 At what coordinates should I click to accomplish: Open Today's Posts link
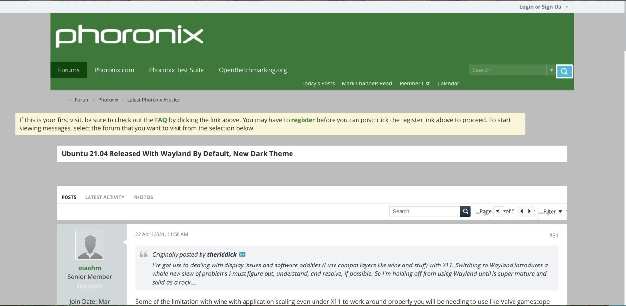click(318, 83)
